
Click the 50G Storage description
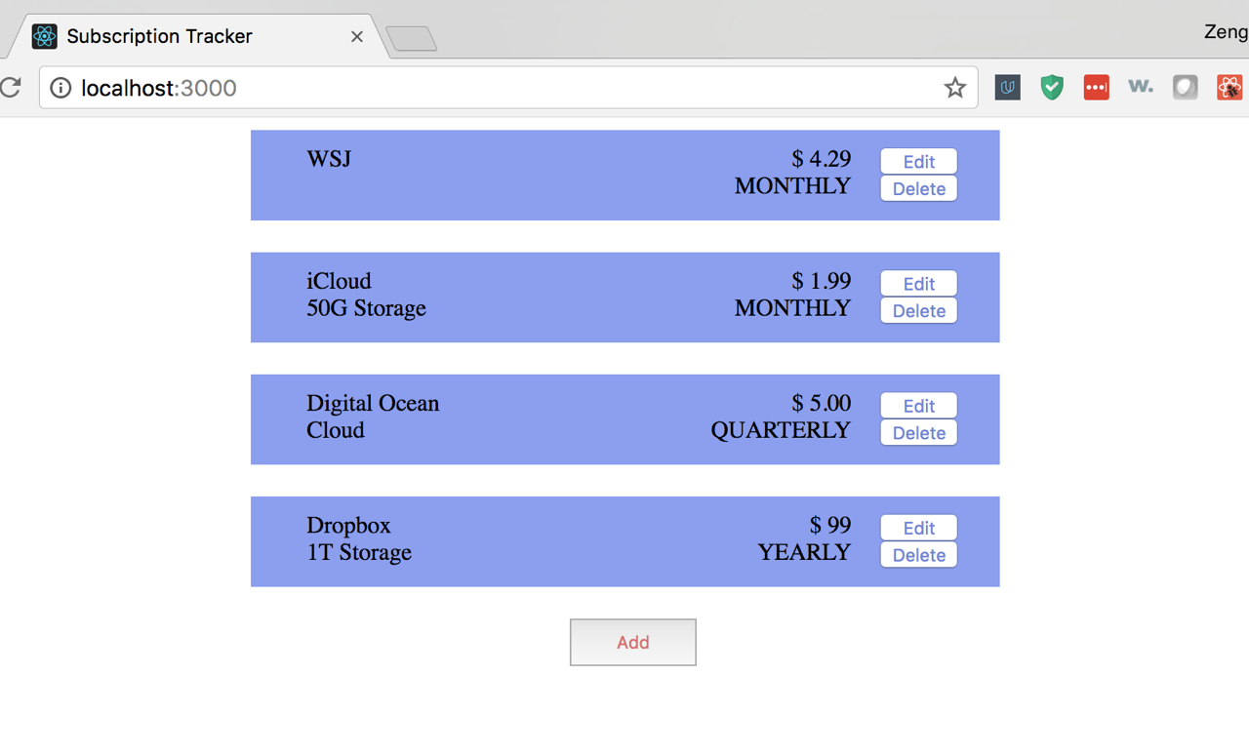[366, 308]
